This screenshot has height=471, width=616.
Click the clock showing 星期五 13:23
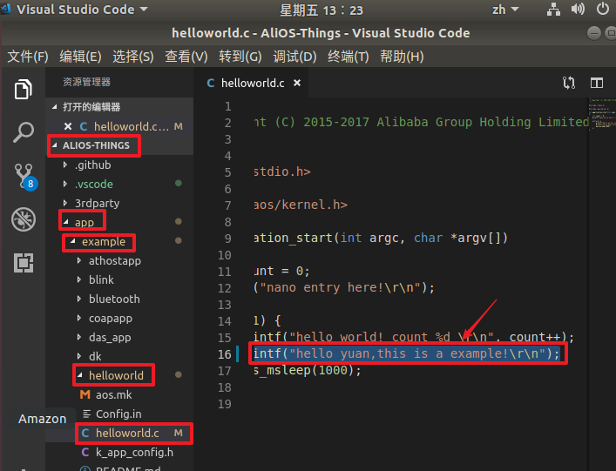point(321,10)
